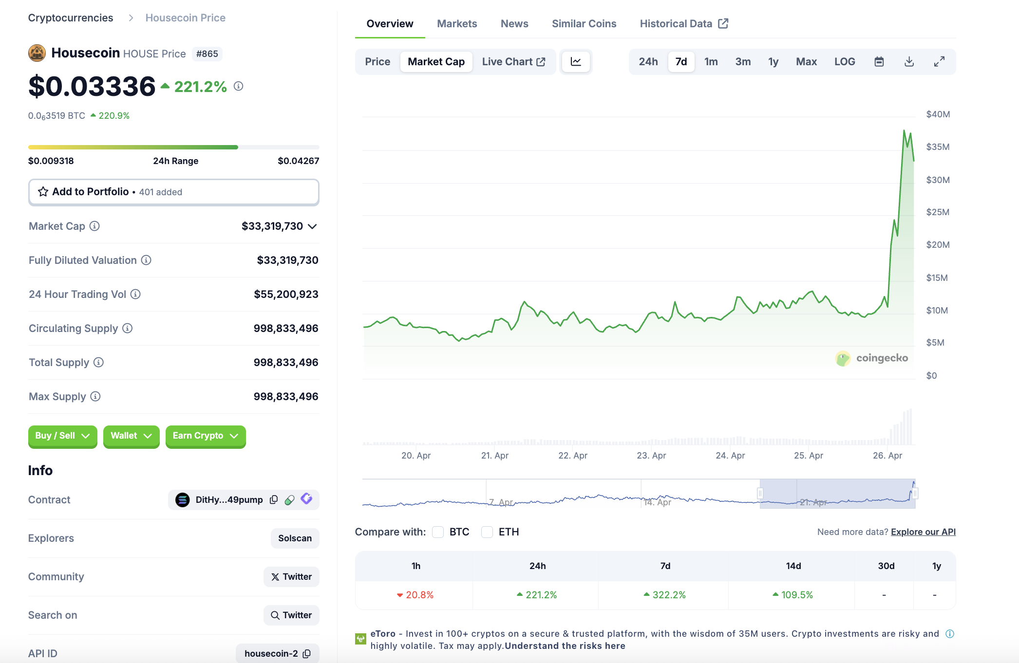Expand the chart to fullscreen
This screenshot has width=1019, height=663.
pyautogui.click(x=939, y=62)
